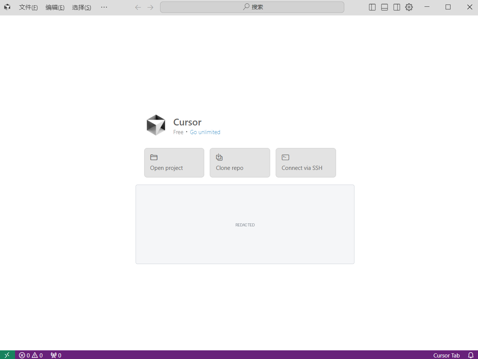Open the 文件(F) menu

tap(28, 7)
